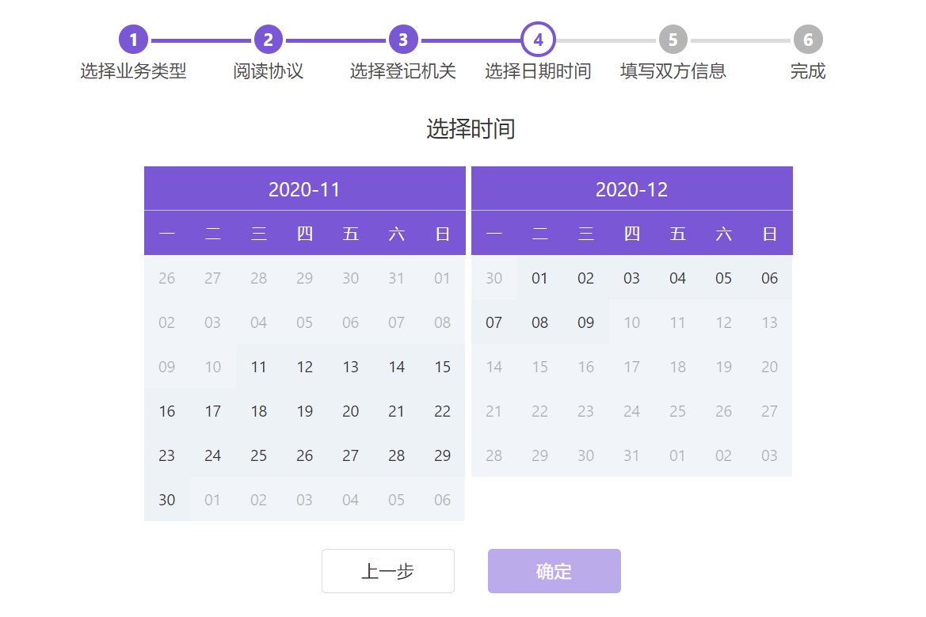Click the 选择日期时间 step label

pos(538,71)
